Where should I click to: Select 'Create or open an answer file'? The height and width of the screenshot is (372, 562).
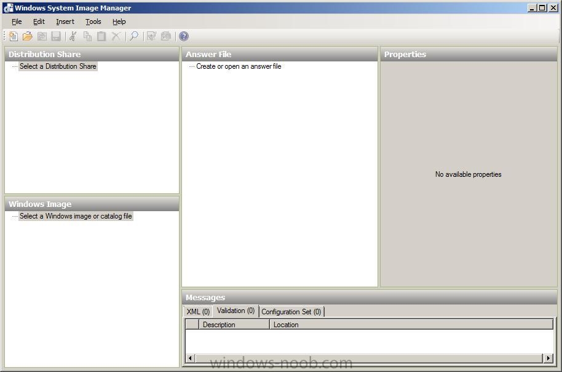pos(239,66)
